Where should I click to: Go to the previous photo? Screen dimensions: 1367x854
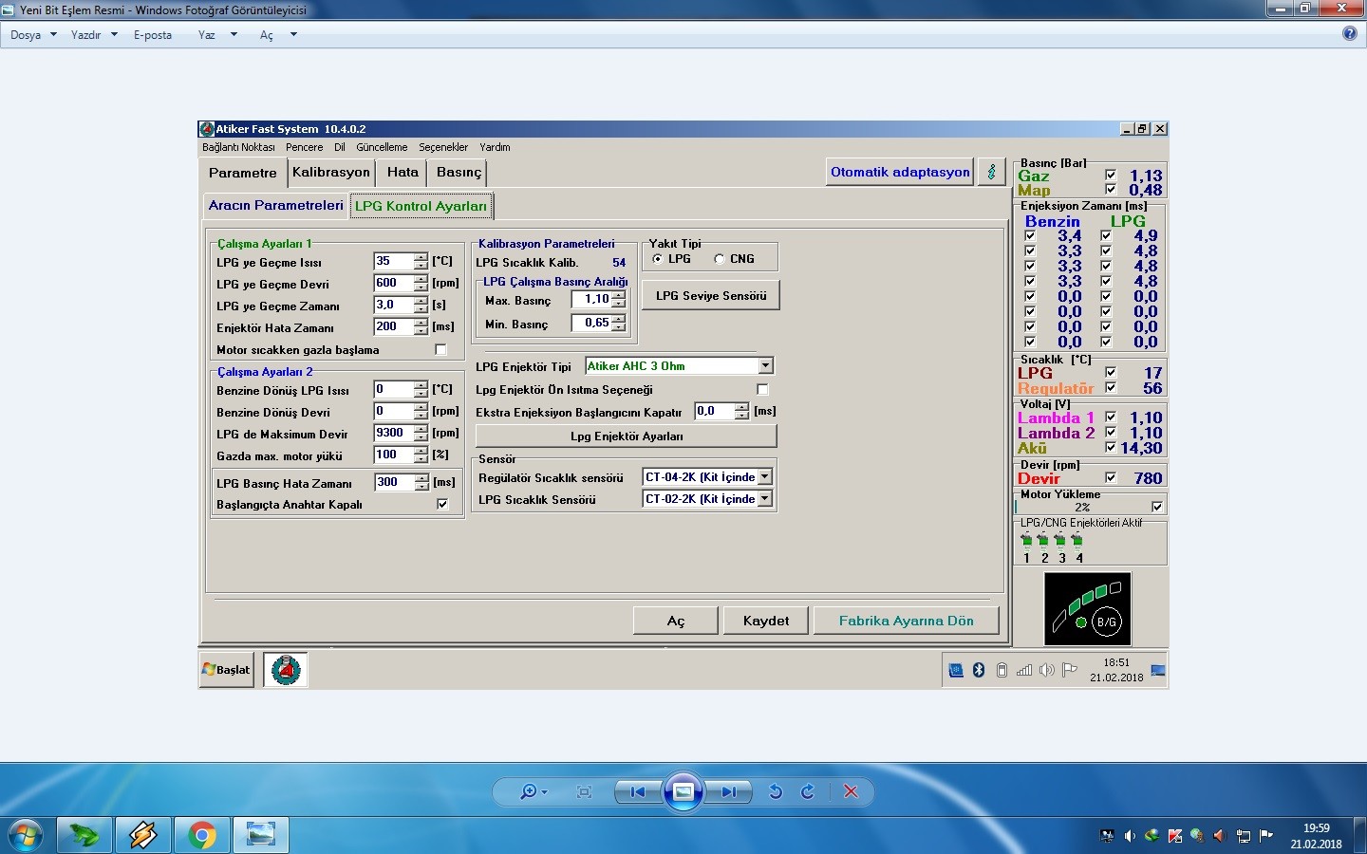[638, 791]
